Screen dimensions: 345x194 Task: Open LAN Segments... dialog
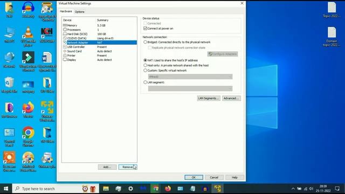(209, 98)
